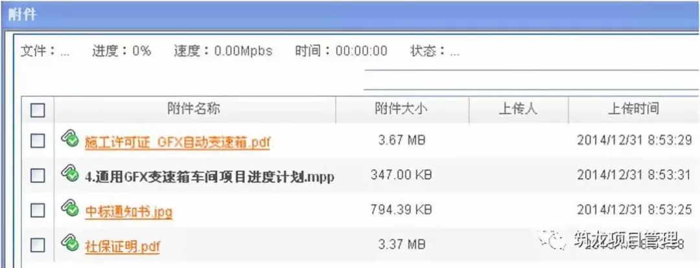This screenshot has width=700, height=268.
Task: Sort by the 附件名称 column header
Action: [x=194, y=109]
